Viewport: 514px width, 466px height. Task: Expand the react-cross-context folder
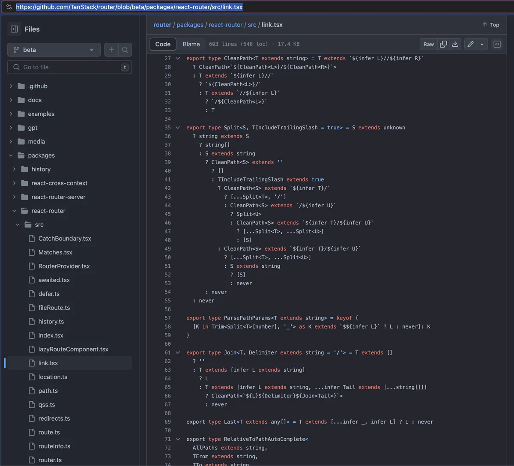(15, 183)
